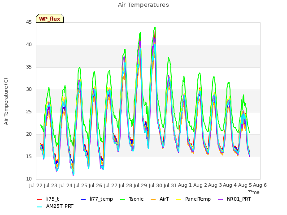The width and height of the screenshot is (287, 215).
Task: Click the 20 y-axis tick label
Action: [x=29, y=134]
